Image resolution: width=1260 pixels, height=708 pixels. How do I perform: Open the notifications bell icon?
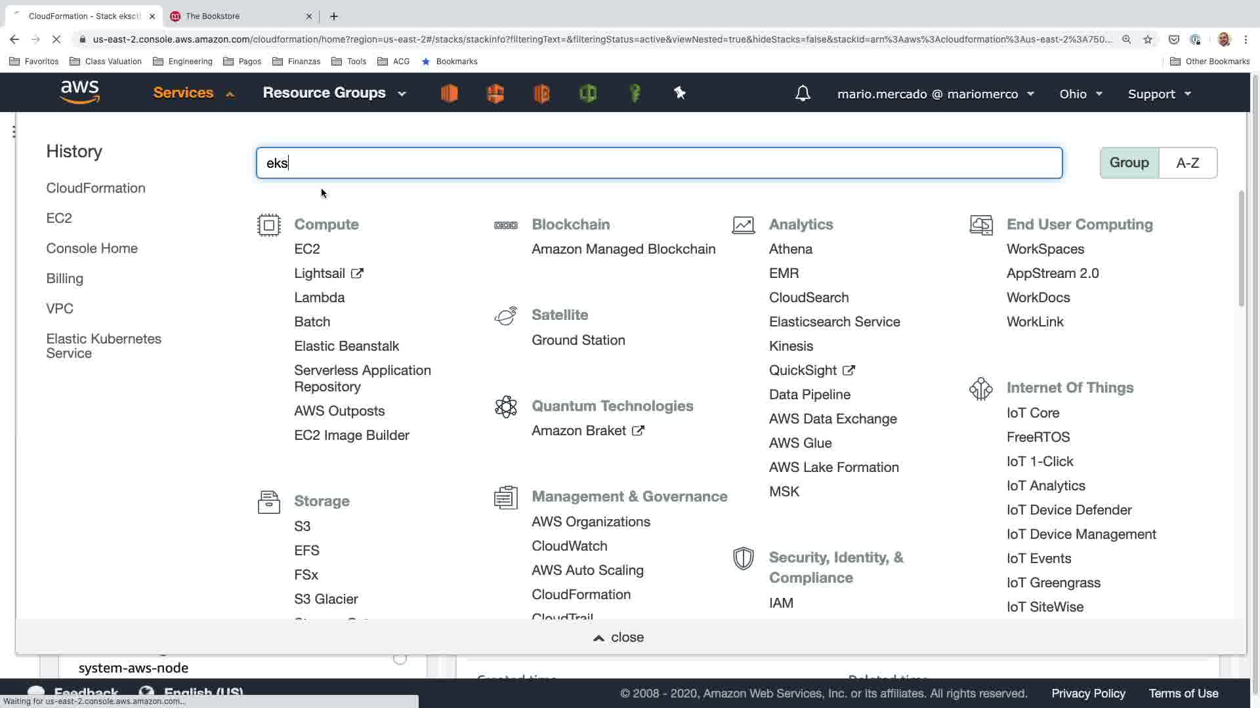pyautogui.click(x=803, y=94)
